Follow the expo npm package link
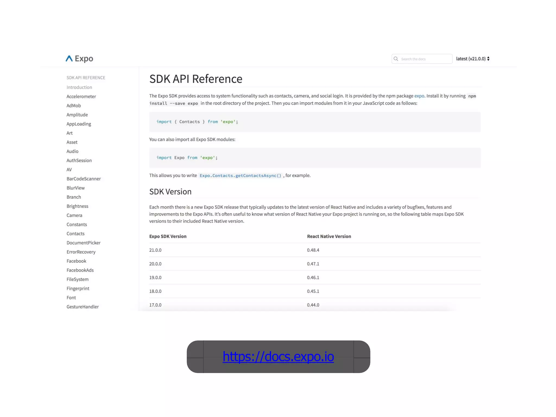The height and width of the screenshot is (417, 556). [x=419, y=96]
